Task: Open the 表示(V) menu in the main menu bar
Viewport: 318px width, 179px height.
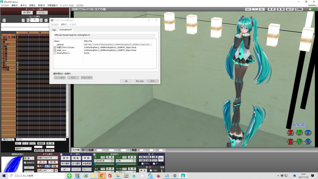Action: coord(24,5)
